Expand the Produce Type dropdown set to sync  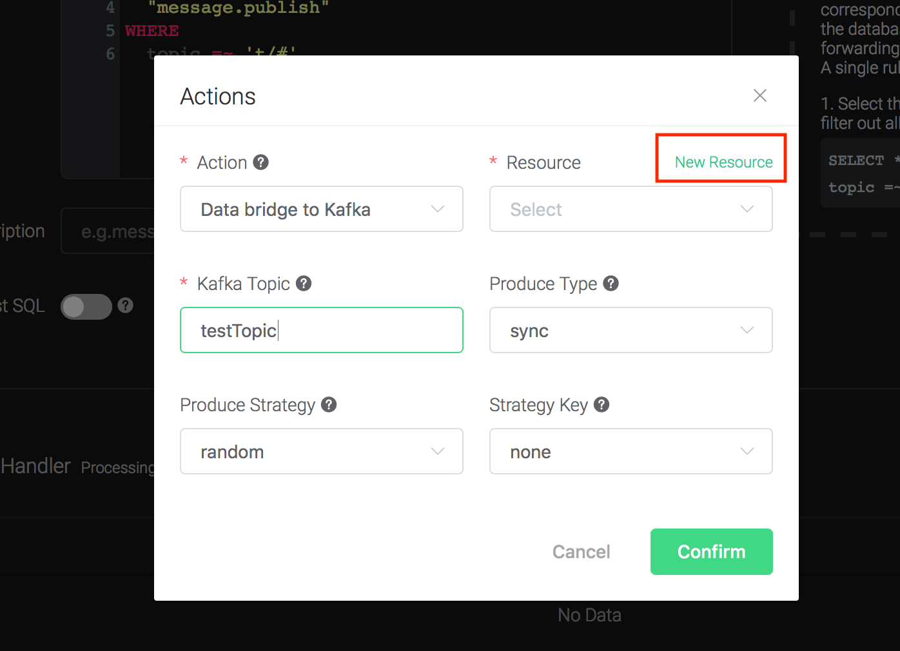click(x=631, y=331)
